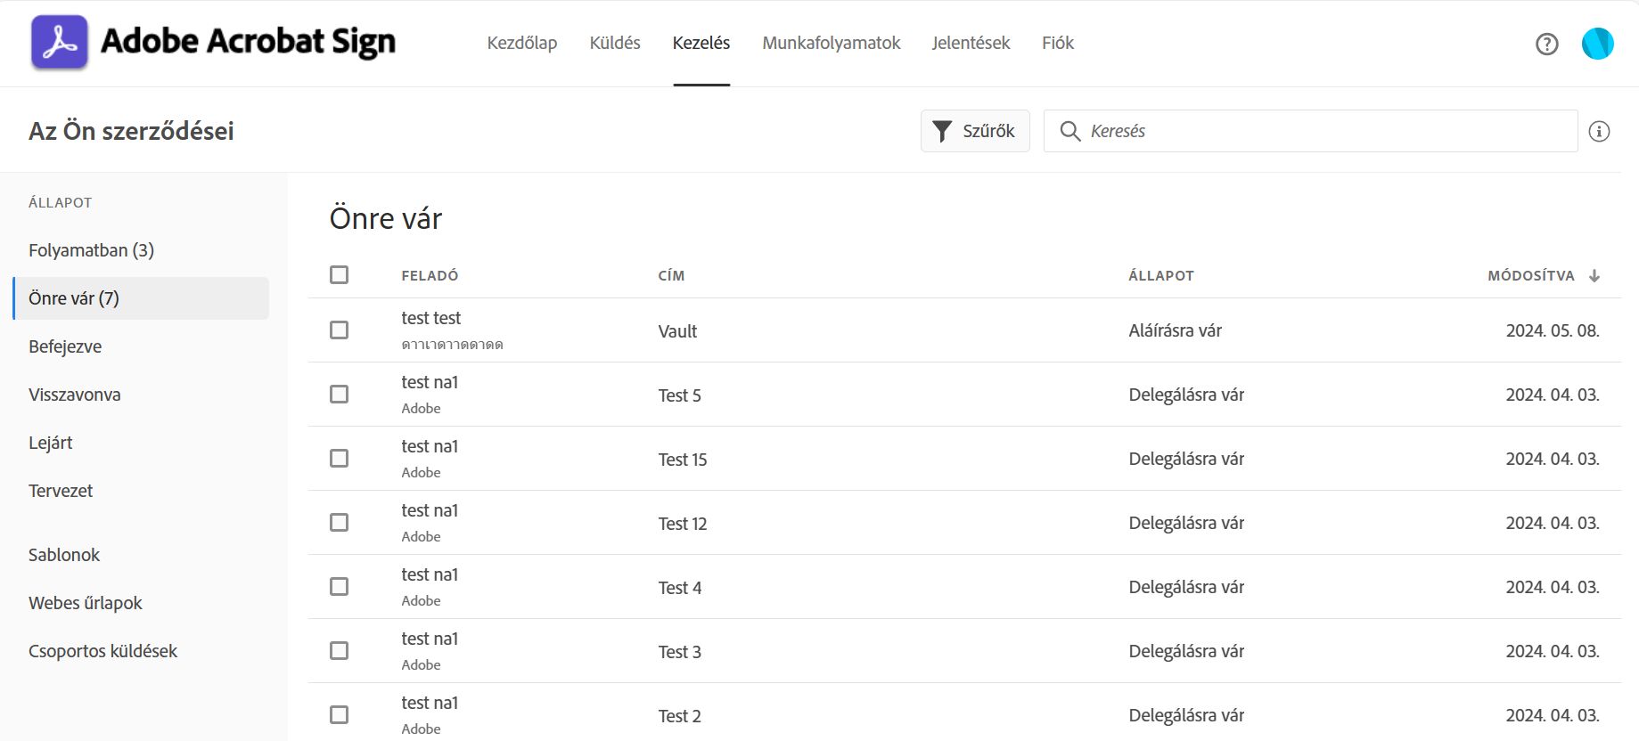Go to the Küldés tab
1639x741 pixels.
coord(615,43)
